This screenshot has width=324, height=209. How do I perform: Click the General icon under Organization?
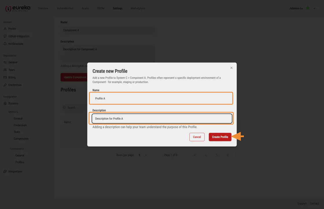point(5,62)
